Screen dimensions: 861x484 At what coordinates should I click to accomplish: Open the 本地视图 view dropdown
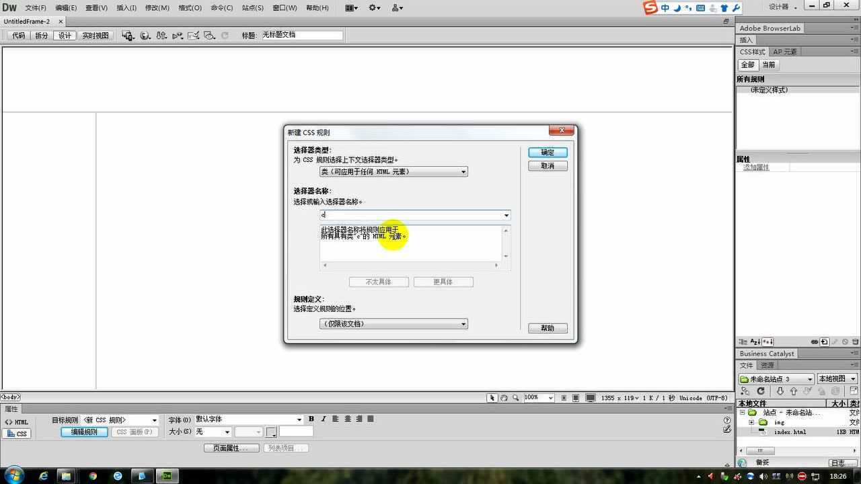point(837,379)
